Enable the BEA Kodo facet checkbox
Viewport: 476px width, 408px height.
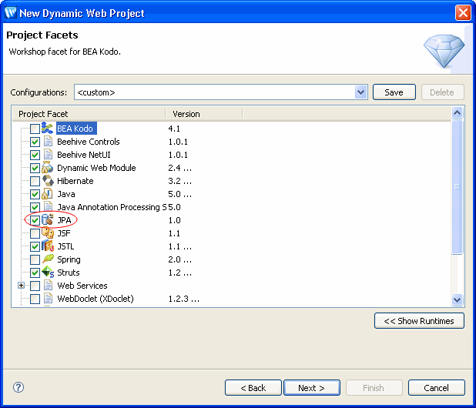35,129
